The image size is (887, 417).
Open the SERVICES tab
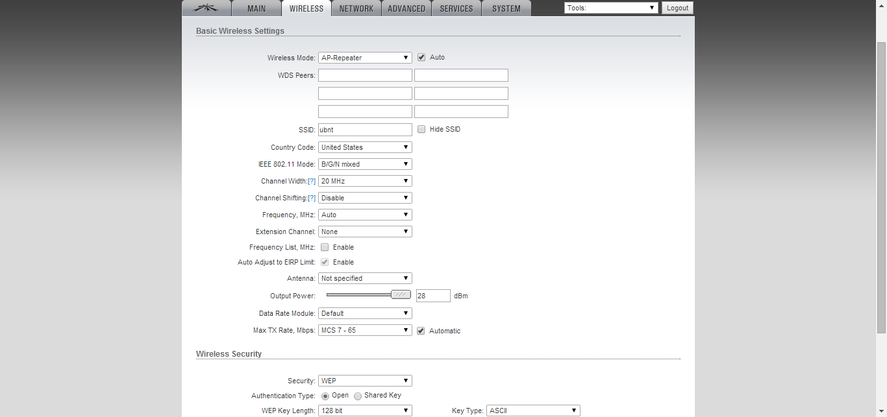tap(456, 8)
